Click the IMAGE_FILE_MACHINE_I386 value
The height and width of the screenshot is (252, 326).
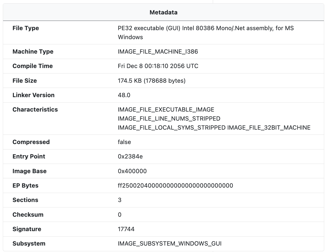pyautogui.click(x=158, y=52)
